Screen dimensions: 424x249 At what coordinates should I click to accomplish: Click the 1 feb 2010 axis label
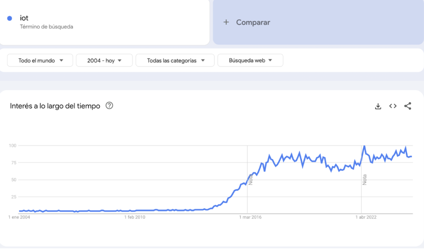[135, 217]
